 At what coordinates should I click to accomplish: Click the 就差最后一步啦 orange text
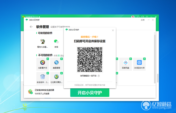[90, 37]
